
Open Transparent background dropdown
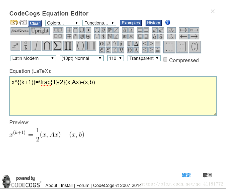[x=144, y=58]
